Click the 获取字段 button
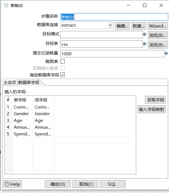 pyautogui.click(x=155, y=100)
